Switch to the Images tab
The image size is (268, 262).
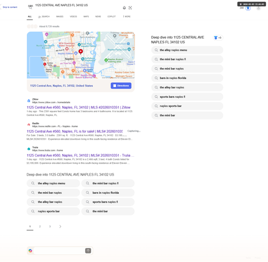pyautogui.click(x=59, y=17)
